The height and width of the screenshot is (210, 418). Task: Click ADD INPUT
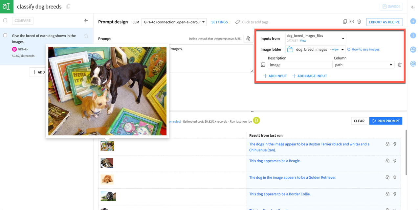275,76
